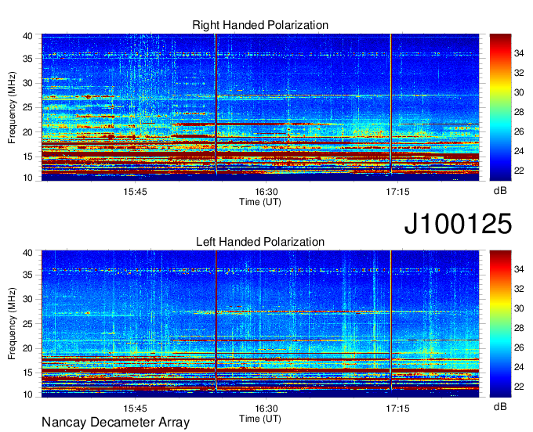Click the 30 MHz tick on top plot
This screenshot has height=432, width=533.
(27, 83)
